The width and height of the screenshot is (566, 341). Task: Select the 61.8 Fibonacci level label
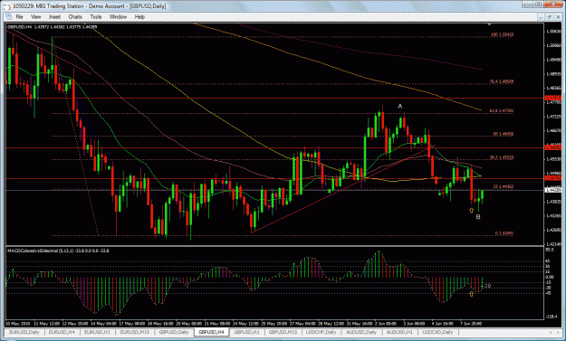point(502,110)
